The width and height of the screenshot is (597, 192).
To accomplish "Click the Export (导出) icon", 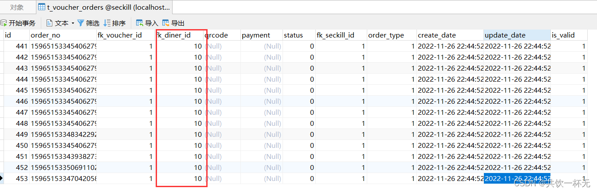I will pyautogui.click(x=166, y=23).
